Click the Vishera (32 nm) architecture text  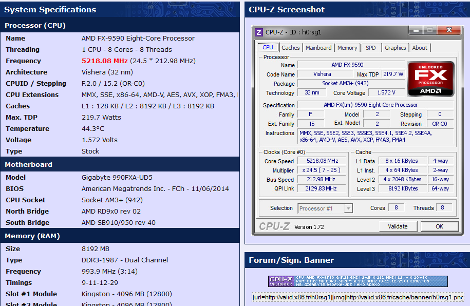(107, 72)
